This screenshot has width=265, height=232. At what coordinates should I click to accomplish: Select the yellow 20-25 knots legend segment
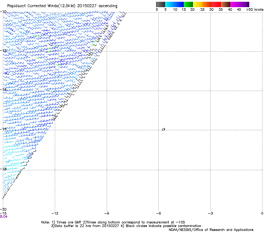tap(198, 4)
